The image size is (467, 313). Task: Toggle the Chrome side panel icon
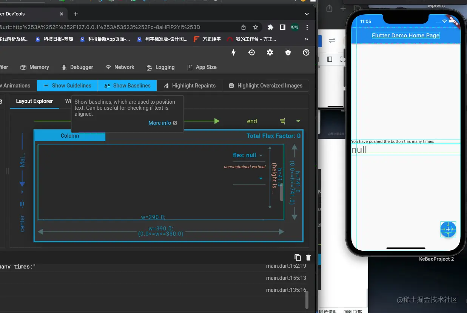coord(282,27)
